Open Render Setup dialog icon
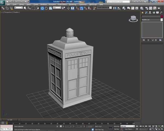The height and width of the screenshot is (131, 164). [147, 8]
